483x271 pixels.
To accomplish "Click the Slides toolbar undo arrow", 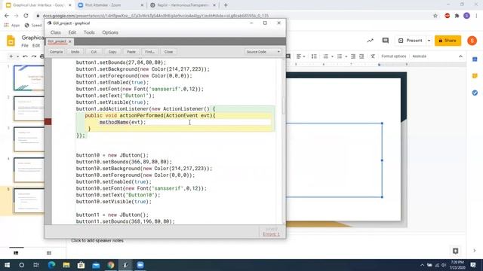I will pos(25,56).
